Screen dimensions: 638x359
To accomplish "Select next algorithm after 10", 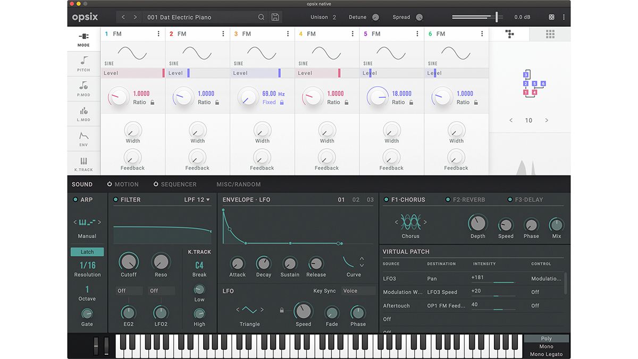I will tap(547, 120).
